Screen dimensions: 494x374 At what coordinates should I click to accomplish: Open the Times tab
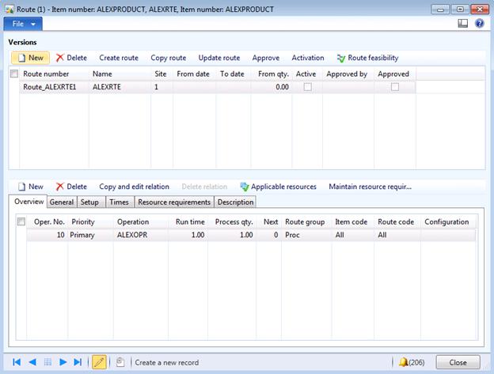[119, 202]
